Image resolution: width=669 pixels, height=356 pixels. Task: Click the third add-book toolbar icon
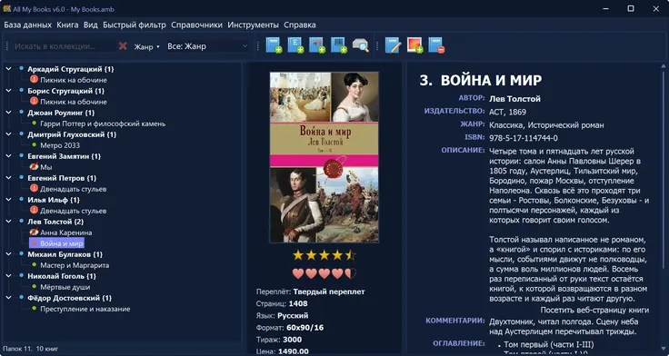pyautogui.click(x=317, y=45)
